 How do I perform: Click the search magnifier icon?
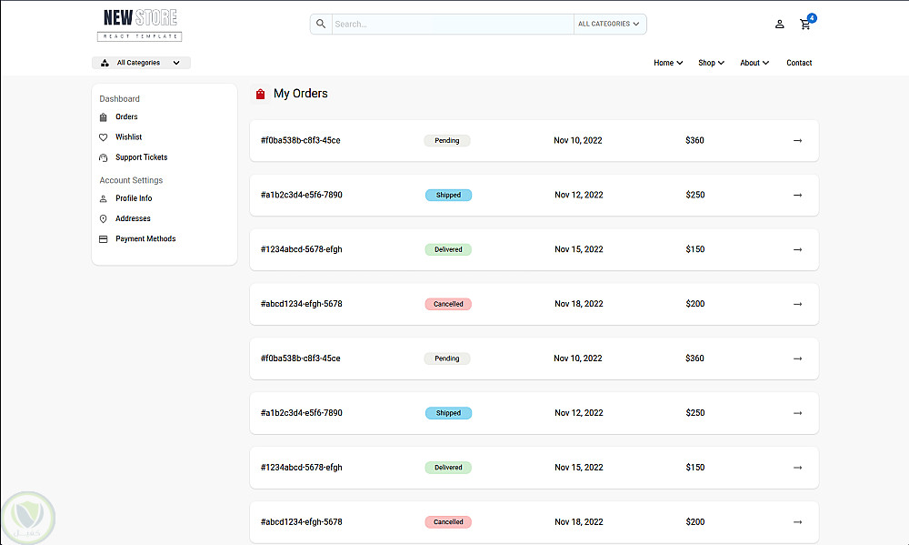click(x=321, y=24)
